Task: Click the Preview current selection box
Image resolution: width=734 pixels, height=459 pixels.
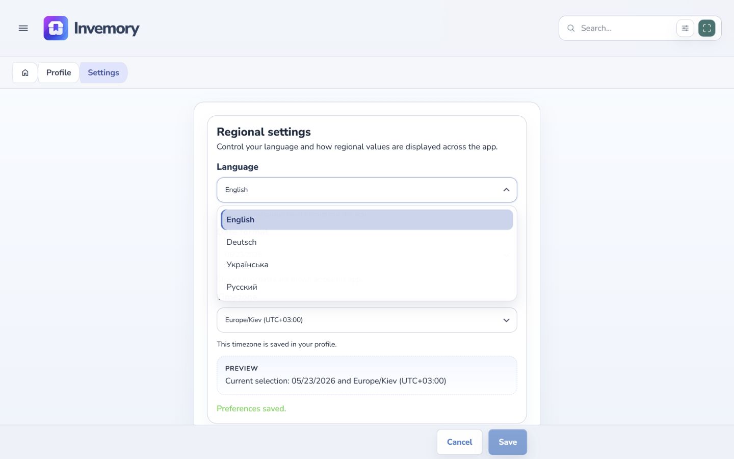Action: (367, 375)
